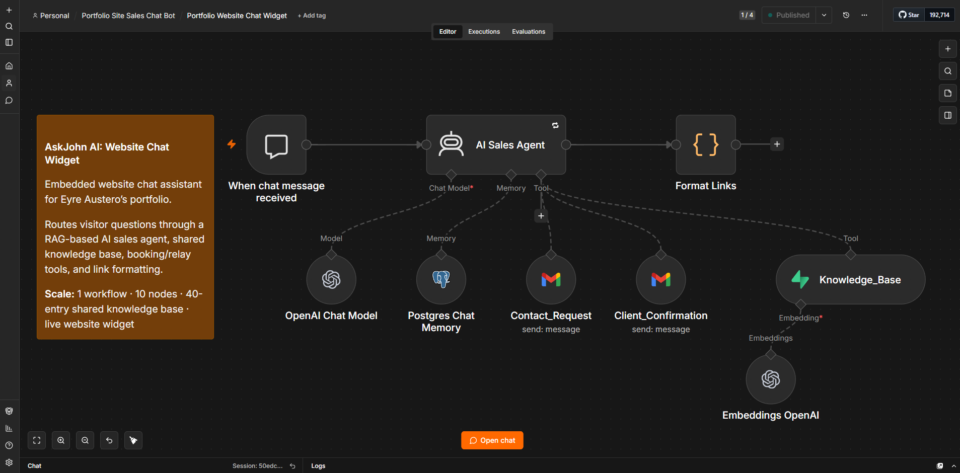Image resolution: width=960 pixels, height=473 pixels.
Task: Expand bottom panel with chevron up
Action: (x=953, y=466)
